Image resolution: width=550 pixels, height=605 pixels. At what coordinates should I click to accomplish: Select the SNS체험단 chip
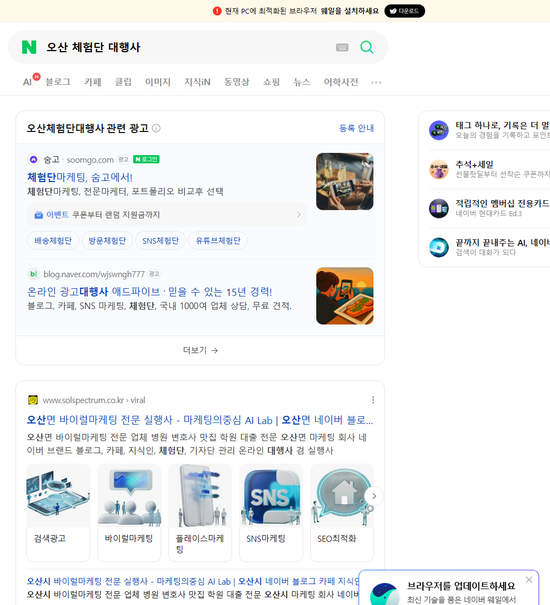pyautogui.click(x=160, y=241)
